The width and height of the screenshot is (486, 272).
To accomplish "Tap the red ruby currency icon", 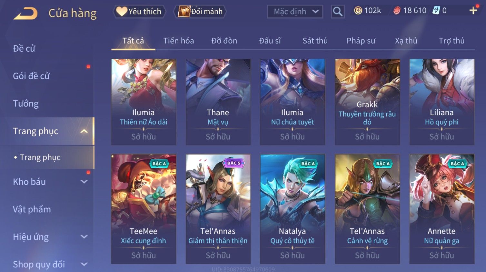I will (397, 11).
